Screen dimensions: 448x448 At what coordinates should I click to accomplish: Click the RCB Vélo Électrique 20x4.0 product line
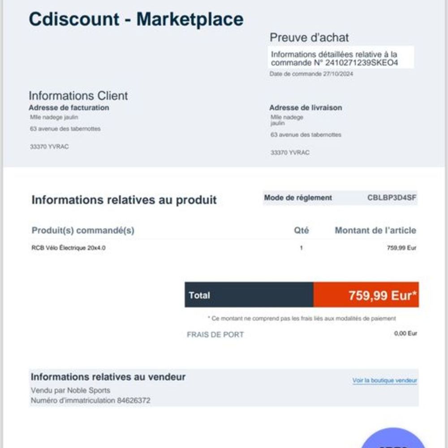68,248
